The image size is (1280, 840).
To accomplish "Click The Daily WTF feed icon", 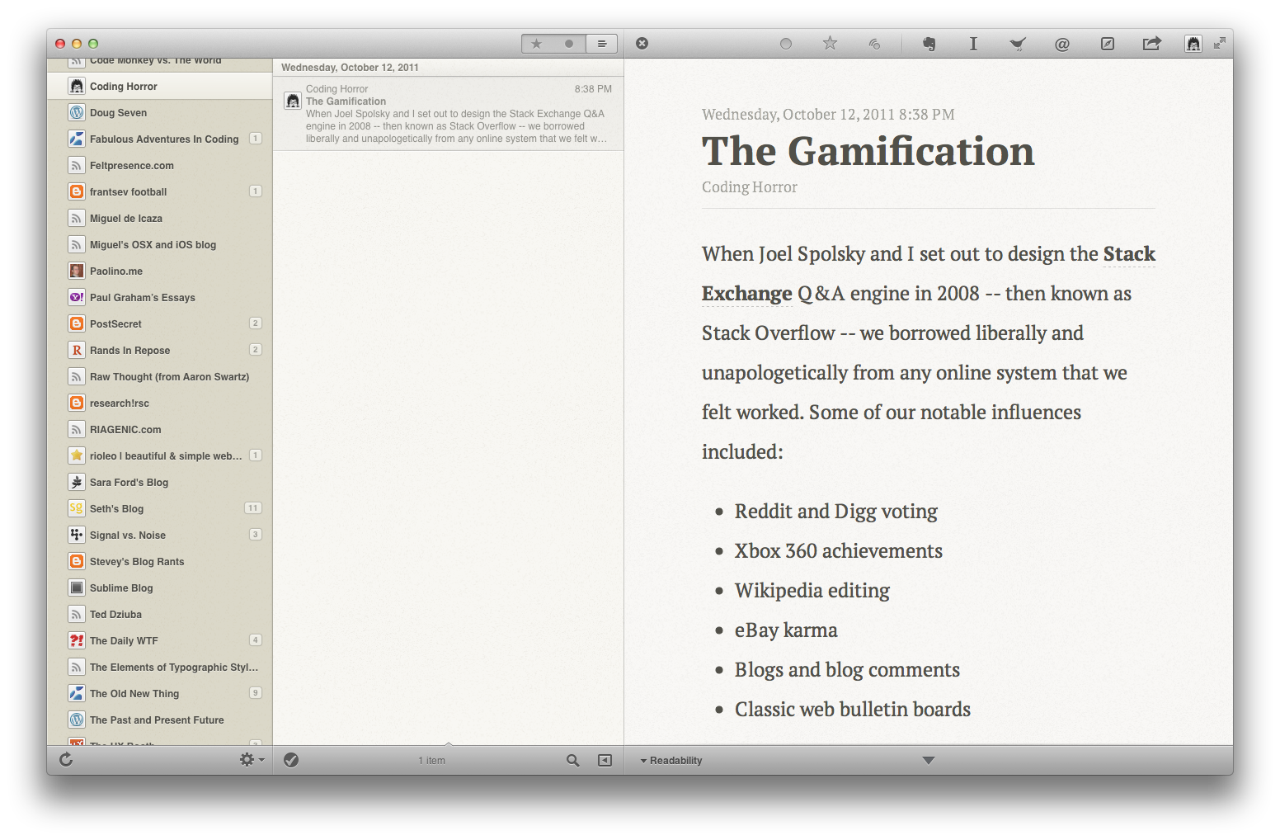I will click(x=77, y=640).
